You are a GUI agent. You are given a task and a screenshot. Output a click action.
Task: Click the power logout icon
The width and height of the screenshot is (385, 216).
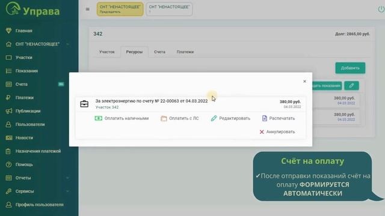[x=381, y=10]
